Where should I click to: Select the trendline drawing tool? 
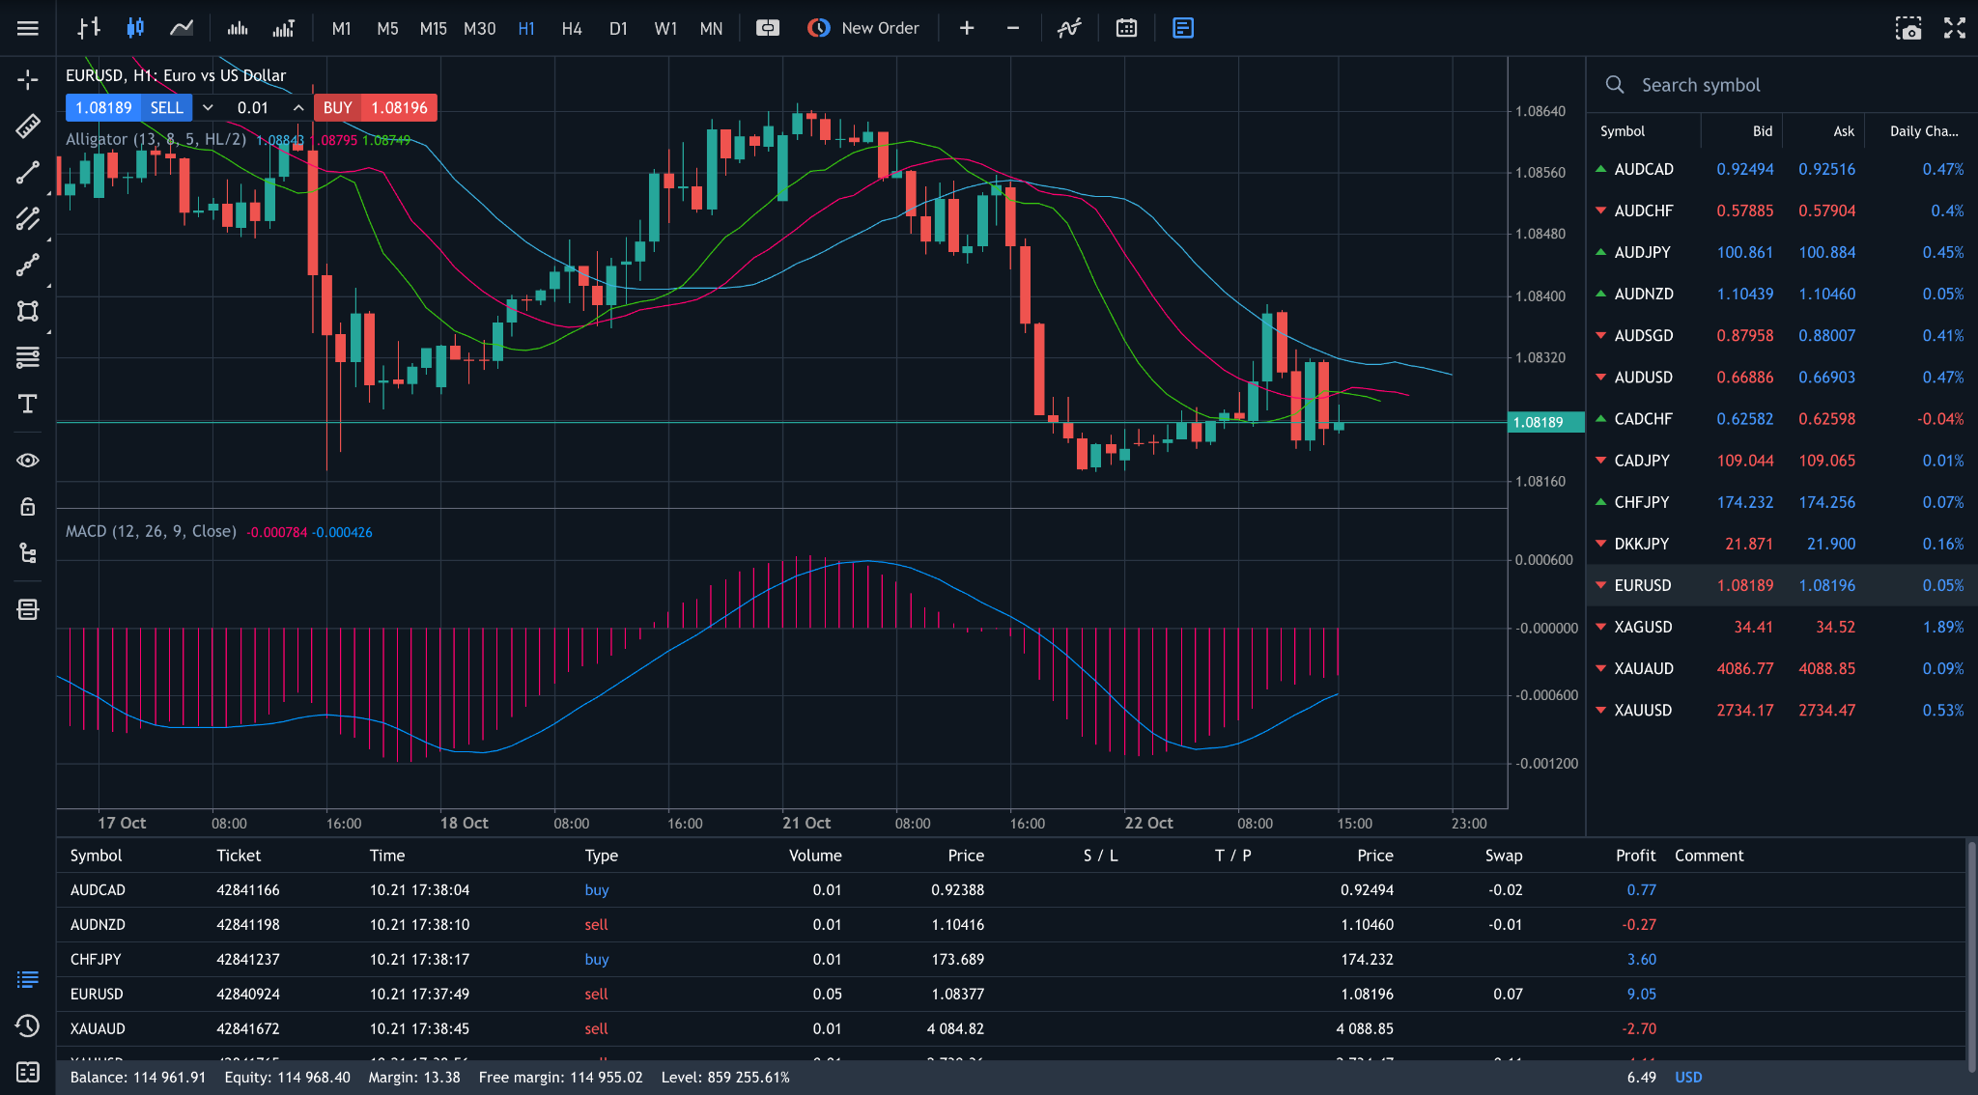(27, 171)
